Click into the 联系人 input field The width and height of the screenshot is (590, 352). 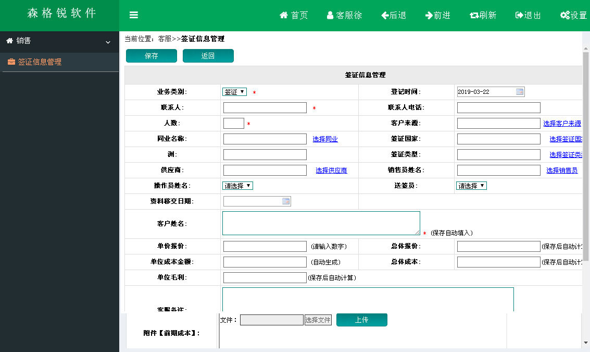265,108
